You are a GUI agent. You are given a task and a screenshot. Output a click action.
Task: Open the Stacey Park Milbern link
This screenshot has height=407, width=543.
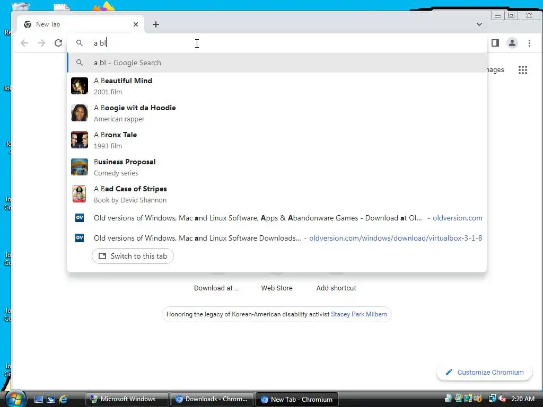pyautogui.click(x=359, y=314)
